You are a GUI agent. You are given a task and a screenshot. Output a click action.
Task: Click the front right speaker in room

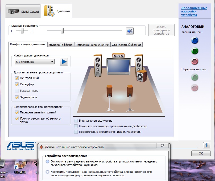[x=138, y=63]
